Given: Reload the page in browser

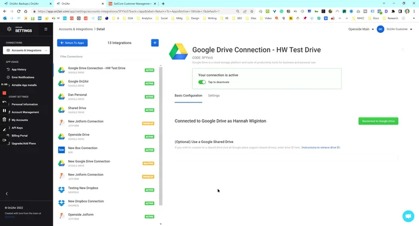Looking at the screenshot, I should point(19,11).
